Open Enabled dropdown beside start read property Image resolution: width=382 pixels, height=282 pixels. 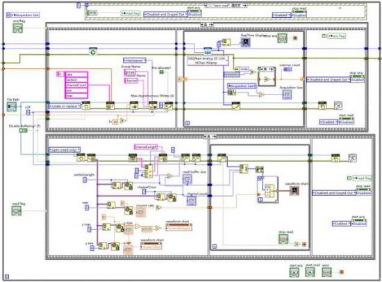pos(329,122)
